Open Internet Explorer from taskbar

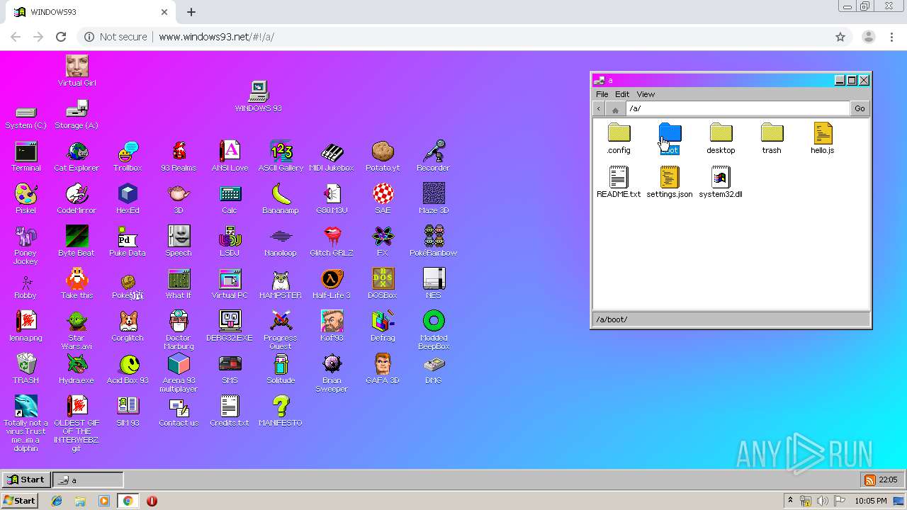(57, 501)
